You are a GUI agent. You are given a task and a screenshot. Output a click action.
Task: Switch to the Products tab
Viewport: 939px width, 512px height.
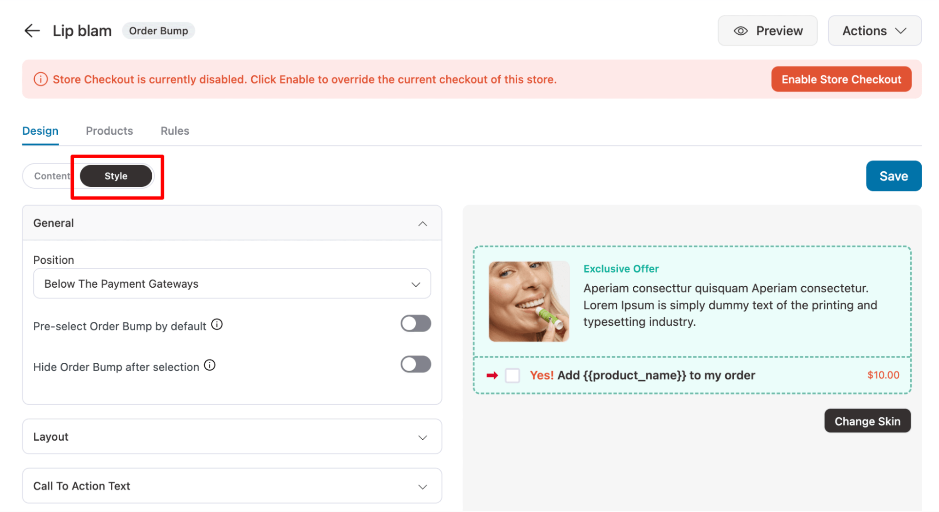(109, 130)
